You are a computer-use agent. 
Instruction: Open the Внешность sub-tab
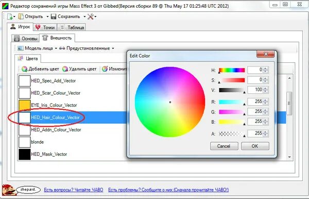(57, 38)
